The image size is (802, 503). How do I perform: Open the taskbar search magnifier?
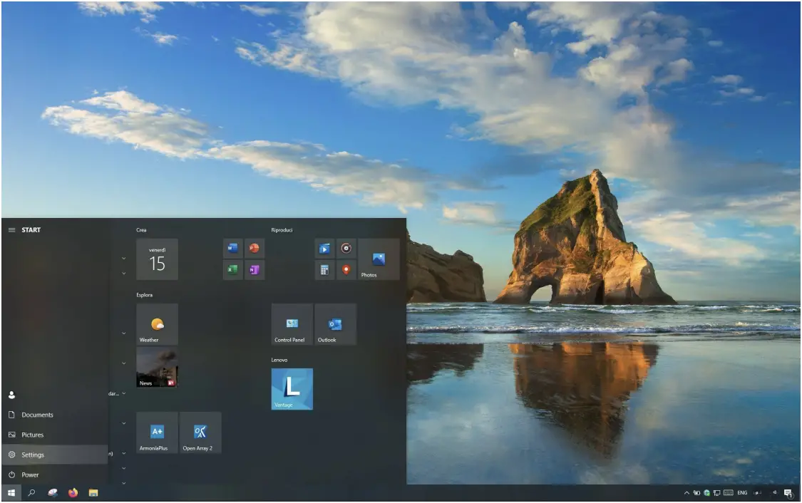coord(31,493)
